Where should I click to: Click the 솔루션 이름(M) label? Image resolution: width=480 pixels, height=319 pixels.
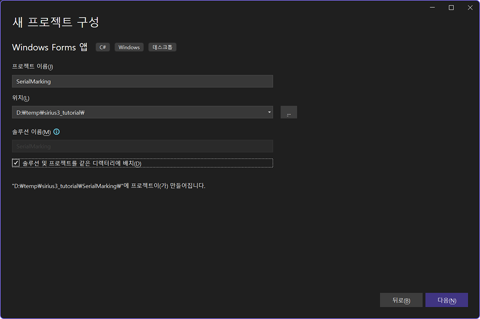pos(31,132)
